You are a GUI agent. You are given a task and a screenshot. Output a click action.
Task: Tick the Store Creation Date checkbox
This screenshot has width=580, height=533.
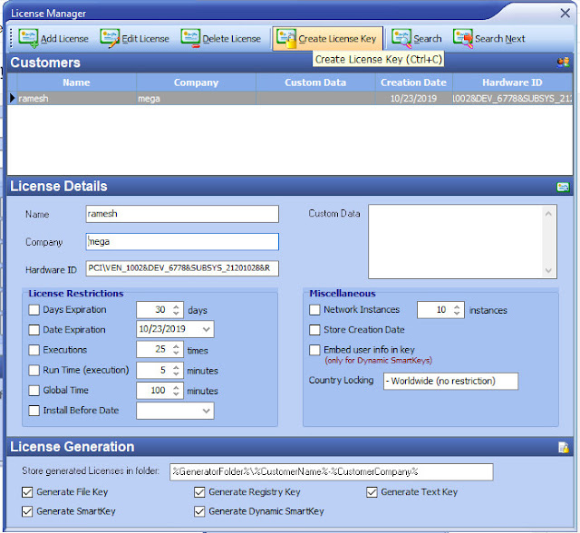pos(314,330)
